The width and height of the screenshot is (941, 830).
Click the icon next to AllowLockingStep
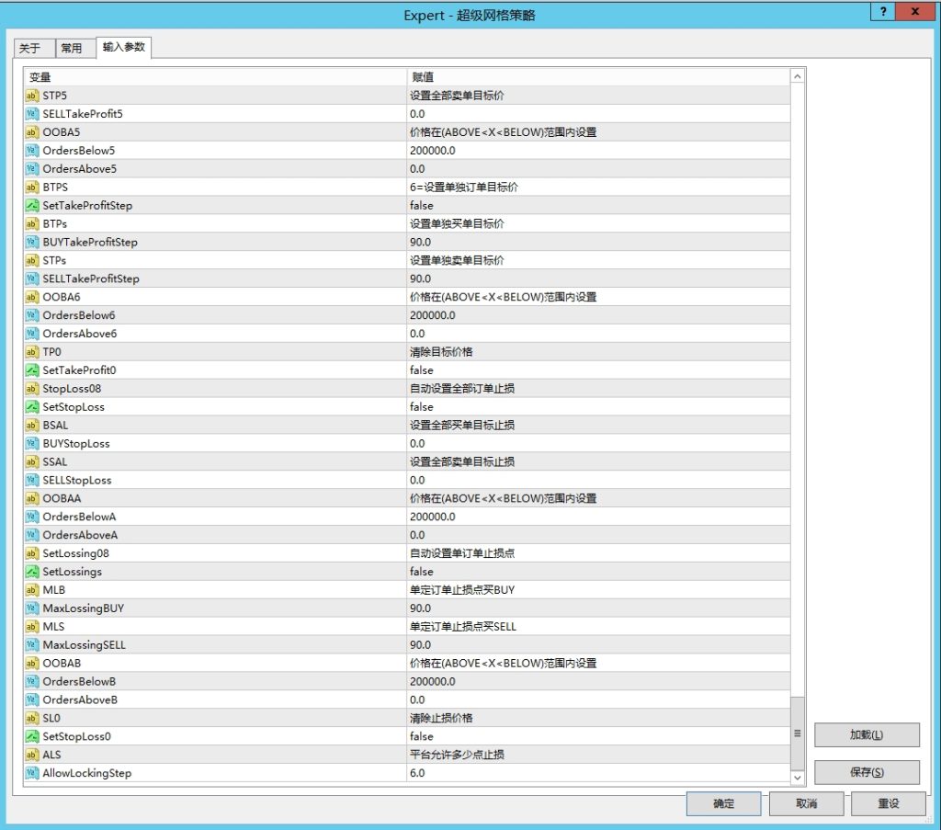[x=32, y=773]
